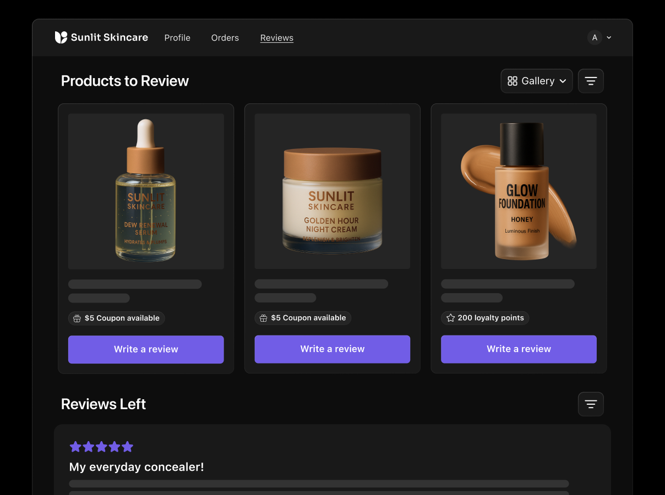Click the Dew Renewal Serum product image
The height and width of the screenshot is (495, 665).
146,191
